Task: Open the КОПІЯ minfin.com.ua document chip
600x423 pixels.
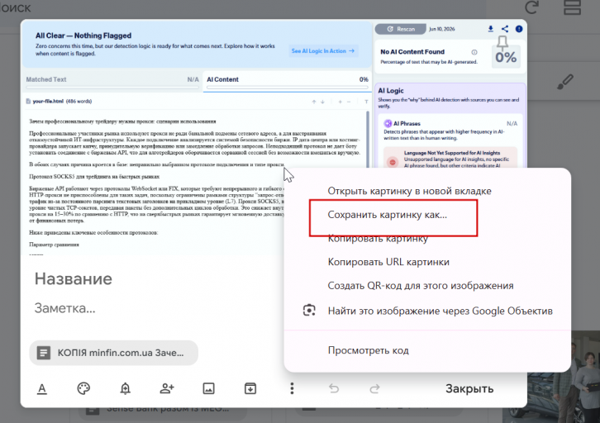Action: (x=114, y=353)
